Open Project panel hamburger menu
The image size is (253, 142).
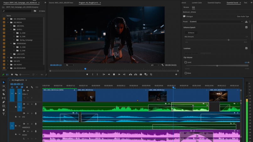tap(39, 3)
